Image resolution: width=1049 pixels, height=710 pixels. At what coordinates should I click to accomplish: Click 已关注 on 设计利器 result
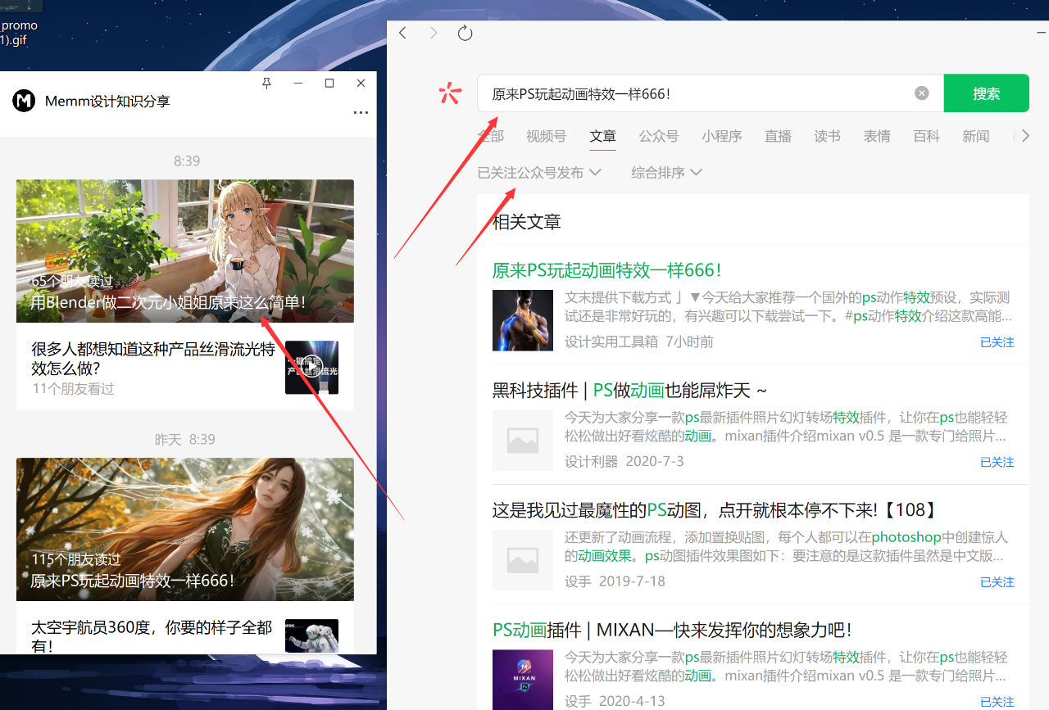pos(997,463)
